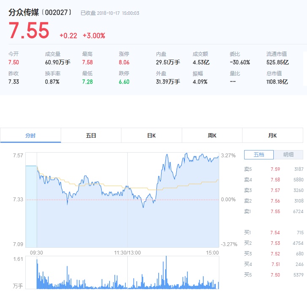Click the 外盘 value 31.39万手
Screen dimensions: 307x293
[x=168, y=82]
